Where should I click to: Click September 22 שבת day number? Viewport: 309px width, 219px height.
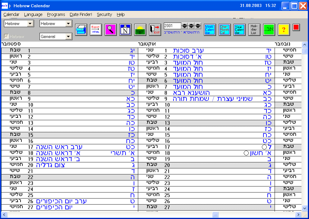click(30, 177)
